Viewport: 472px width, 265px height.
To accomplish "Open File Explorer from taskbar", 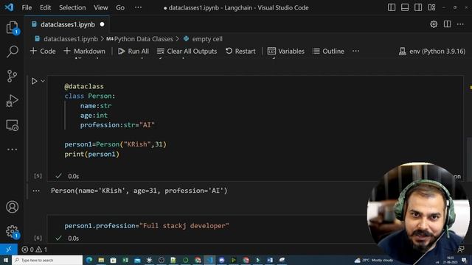I will [101, 260].
